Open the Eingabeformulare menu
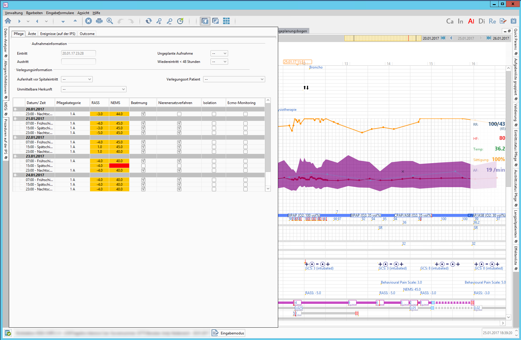This screenshot has width=521, height=340. 60,13
